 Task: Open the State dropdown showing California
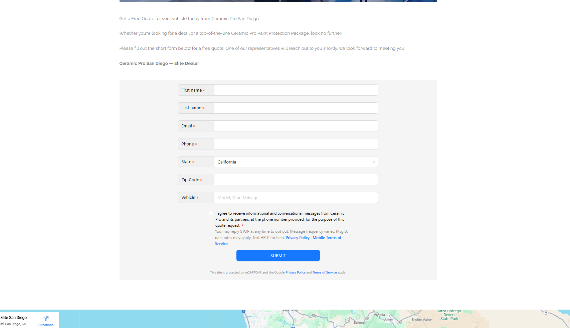(296, 162)
